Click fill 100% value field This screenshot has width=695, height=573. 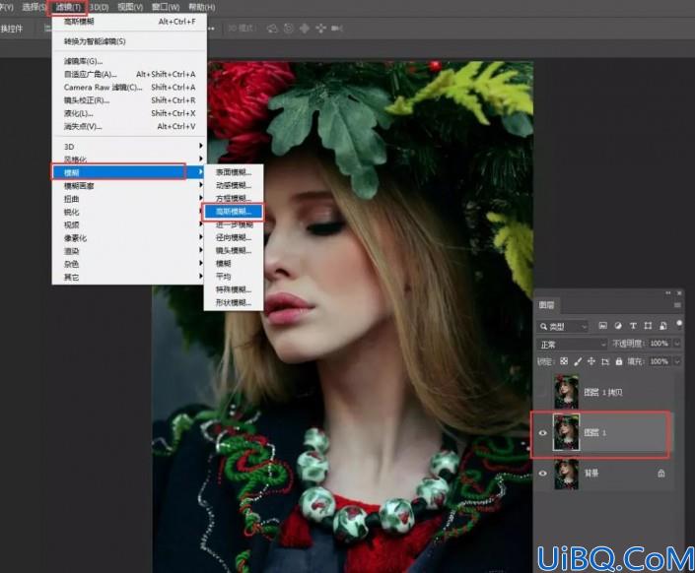point(660,361)
